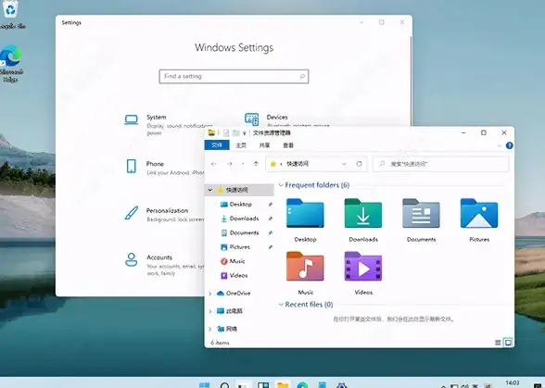Expand the 此电脑 (This PC) tree node arrow
The image size is (545, 388).
click(209, 311)
